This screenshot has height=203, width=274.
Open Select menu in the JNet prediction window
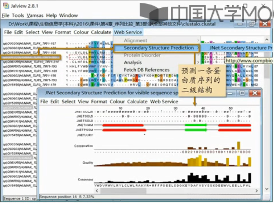click(69, 102)
